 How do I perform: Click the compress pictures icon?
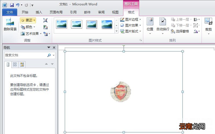point(45,20)
